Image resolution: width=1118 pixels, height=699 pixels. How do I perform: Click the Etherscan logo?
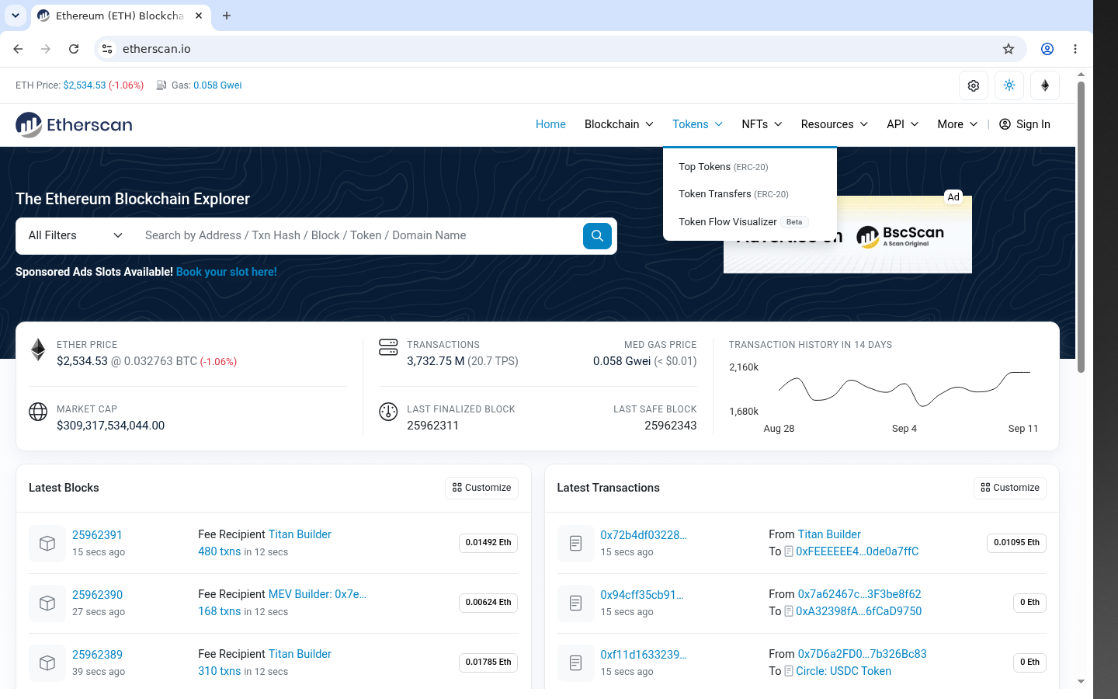click(74, 124)
